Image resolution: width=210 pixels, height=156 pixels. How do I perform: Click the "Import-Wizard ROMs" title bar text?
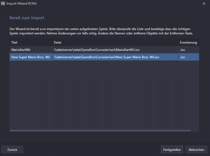(x=21, y=4)
